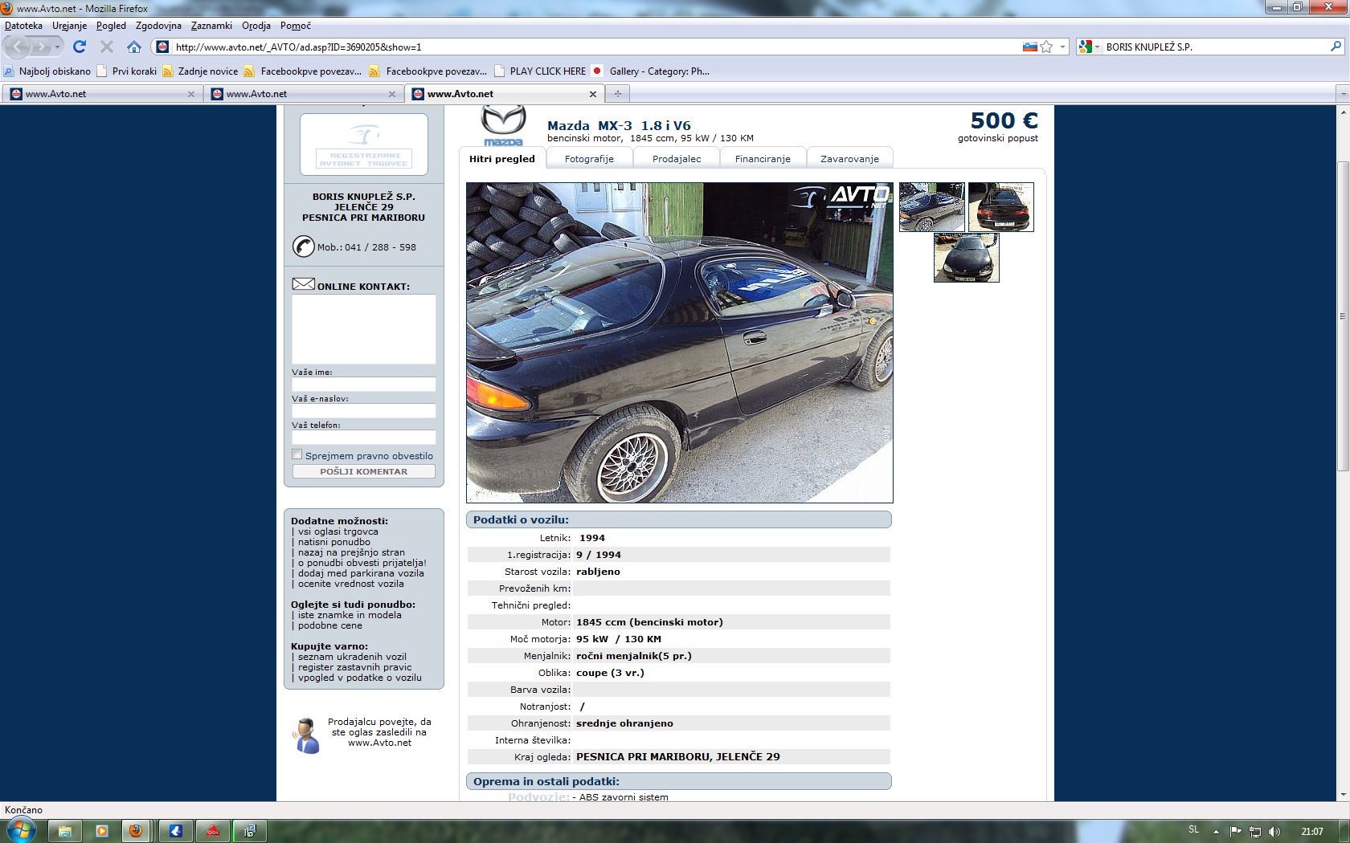Open the front-view car thumbnail
The height and width of the screenshot is (843, 1350).
coord(967,258)
